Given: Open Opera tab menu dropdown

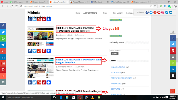Looking at the screenshot, I should [157, 2].
